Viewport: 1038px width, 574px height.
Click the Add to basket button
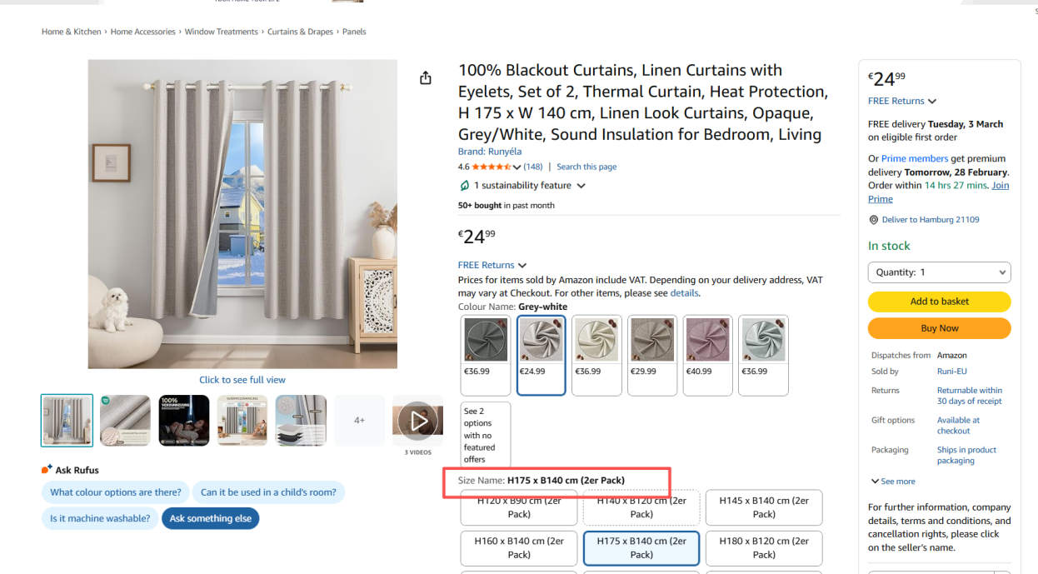939,302
